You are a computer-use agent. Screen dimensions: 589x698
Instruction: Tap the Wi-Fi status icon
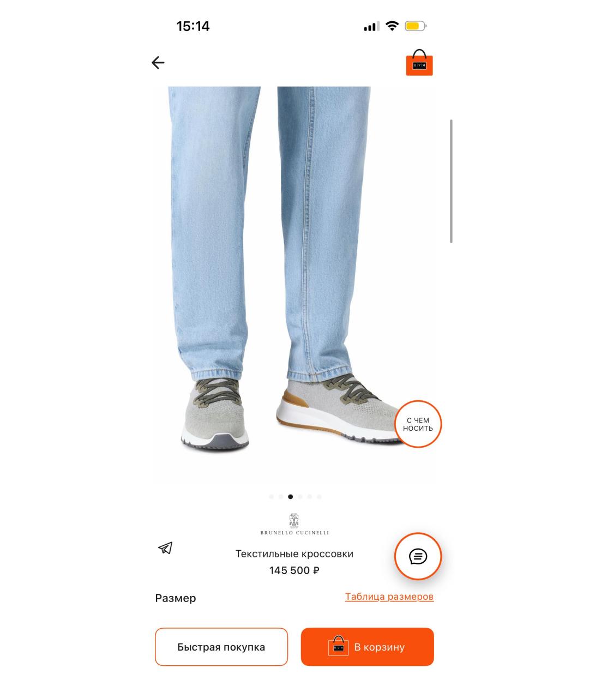tap(392, 26)
